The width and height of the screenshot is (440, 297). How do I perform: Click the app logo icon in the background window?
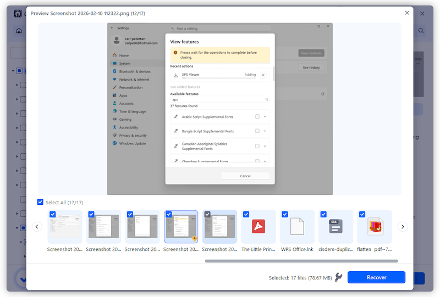pos(18,13)
